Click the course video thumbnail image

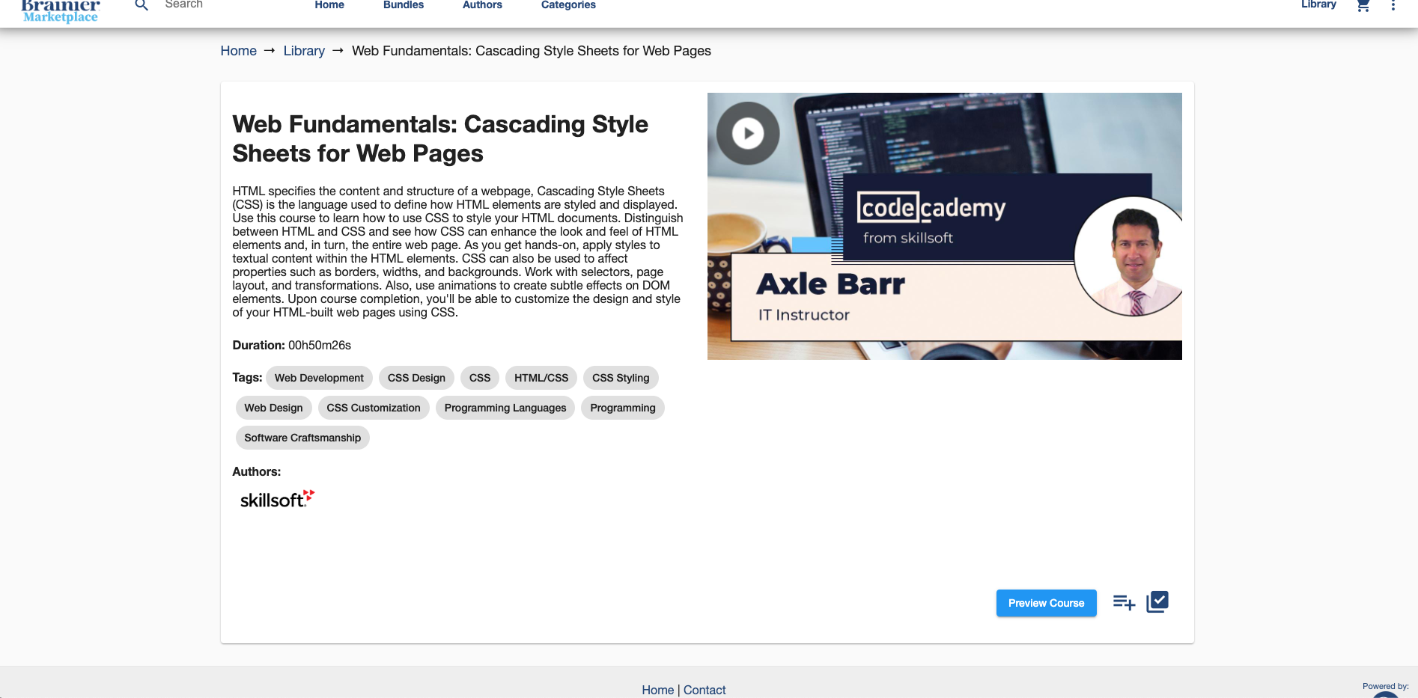(945, 226)
